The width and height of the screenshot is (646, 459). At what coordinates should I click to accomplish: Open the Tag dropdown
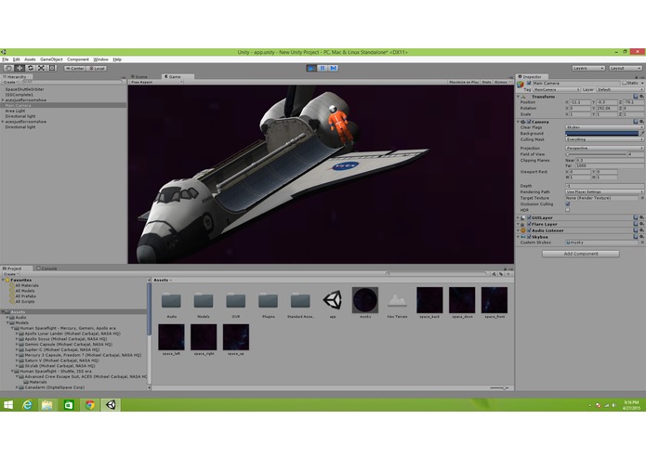(x=557, y=89)
